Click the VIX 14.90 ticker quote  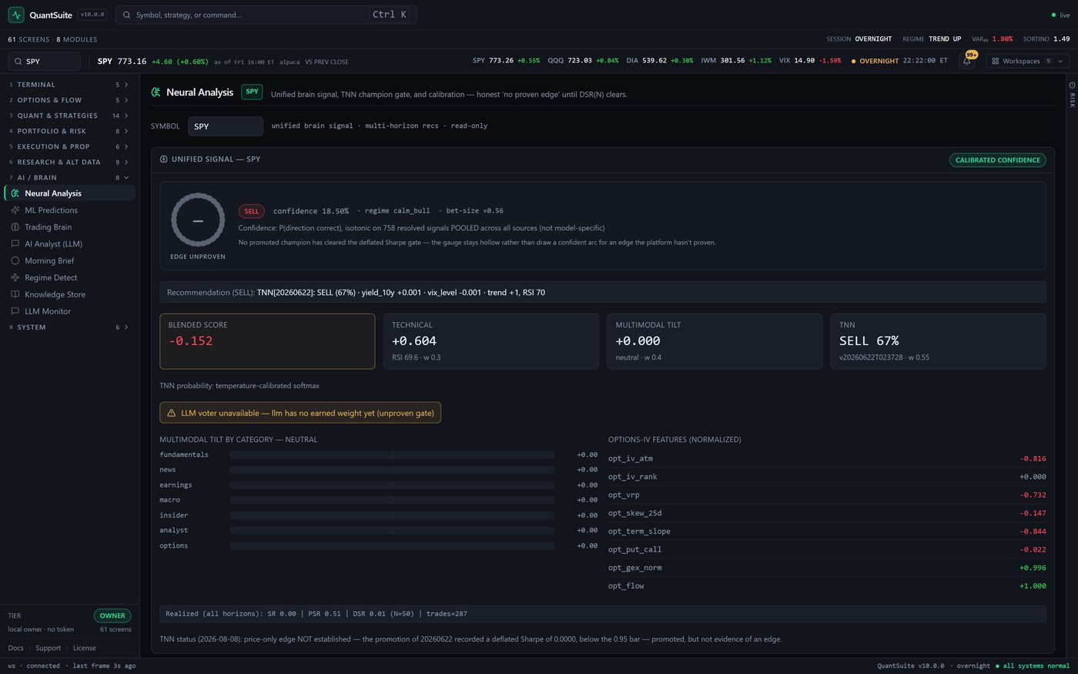[809, 61]
